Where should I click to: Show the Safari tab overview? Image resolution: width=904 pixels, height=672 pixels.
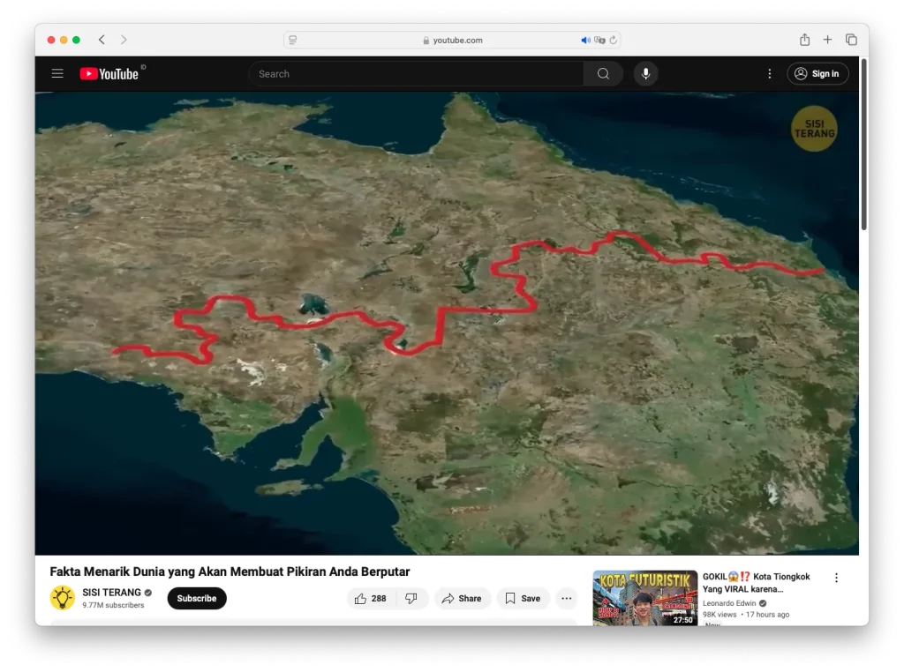[851, 39]
